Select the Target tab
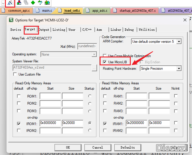192x155 pixels. tap(30, 29)
